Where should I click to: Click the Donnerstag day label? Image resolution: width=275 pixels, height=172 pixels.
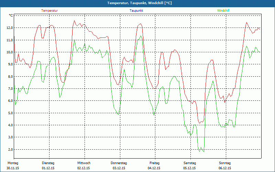pos(119,163)
